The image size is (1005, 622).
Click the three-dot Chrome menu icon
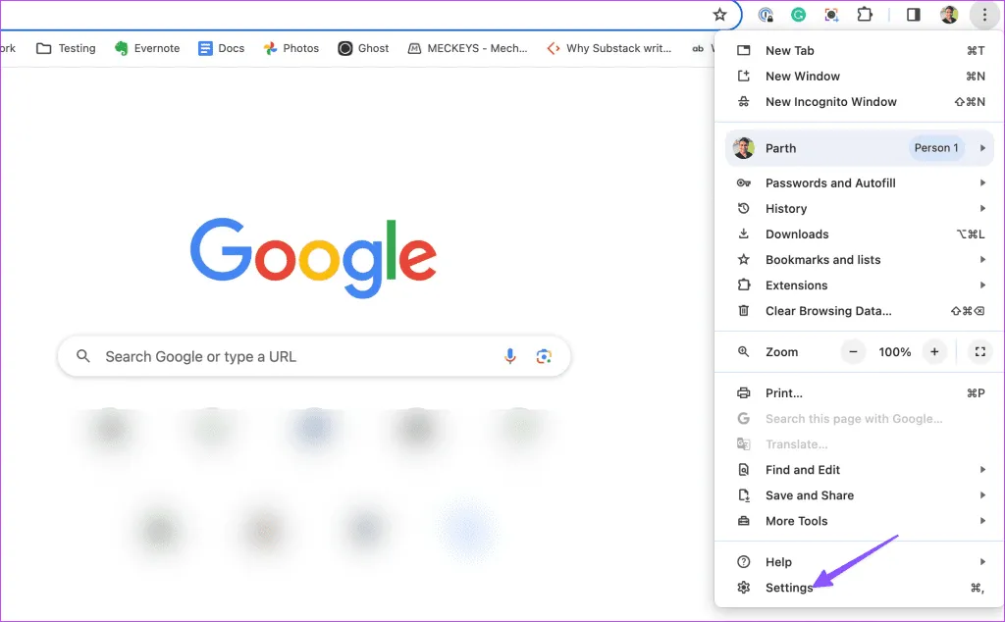[x=983, y=15]
